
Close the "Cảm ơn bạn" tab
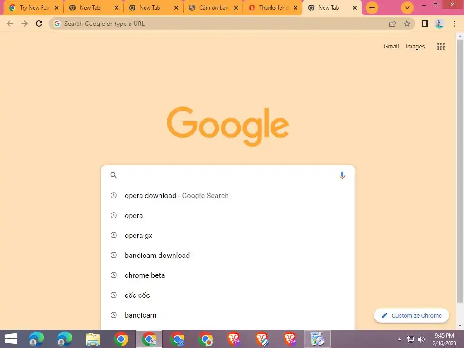236,8
